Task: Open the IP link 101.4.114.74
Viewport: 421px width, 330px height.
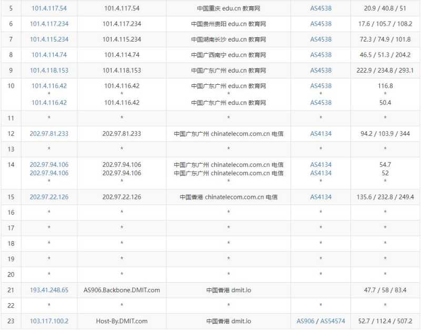Action: click(49, 55)
